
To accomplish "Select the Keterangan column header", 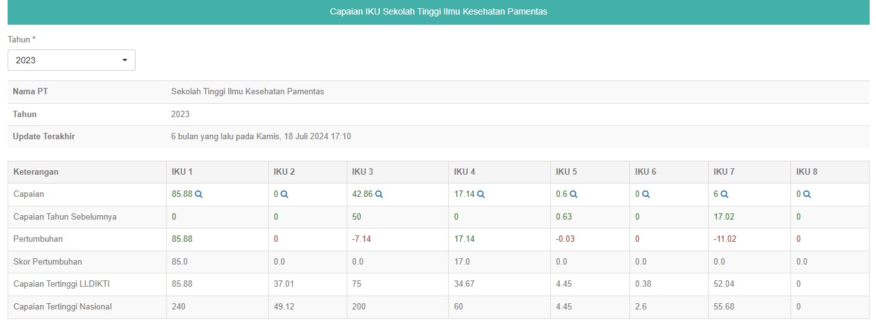I will pyautogui.click(x=36, y=172).
